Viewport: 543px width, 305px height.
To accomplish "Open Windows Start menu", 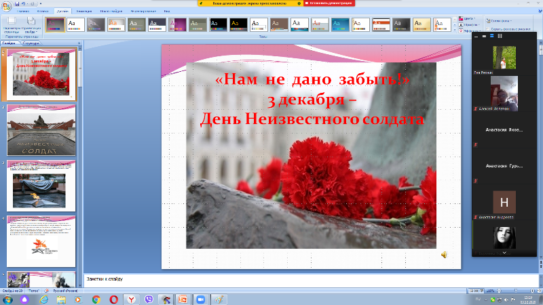I will click(x=7, y=300).
